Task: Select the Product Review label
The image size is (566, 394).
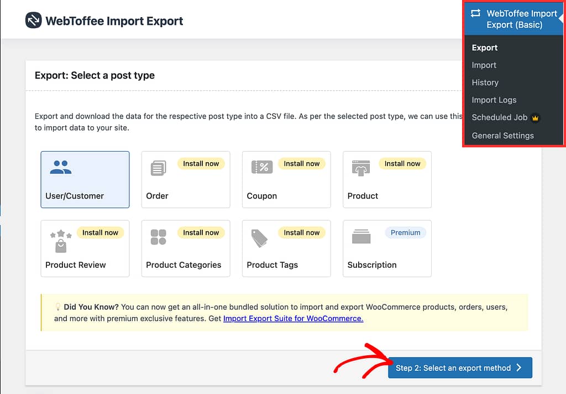Action: pyautogui.click(x=75, y=265)
